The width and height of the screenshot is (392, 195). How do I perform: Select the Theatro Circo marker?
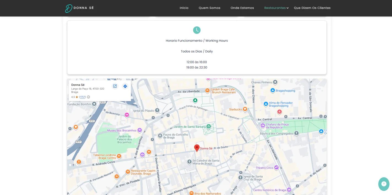[x=276, y=167]
